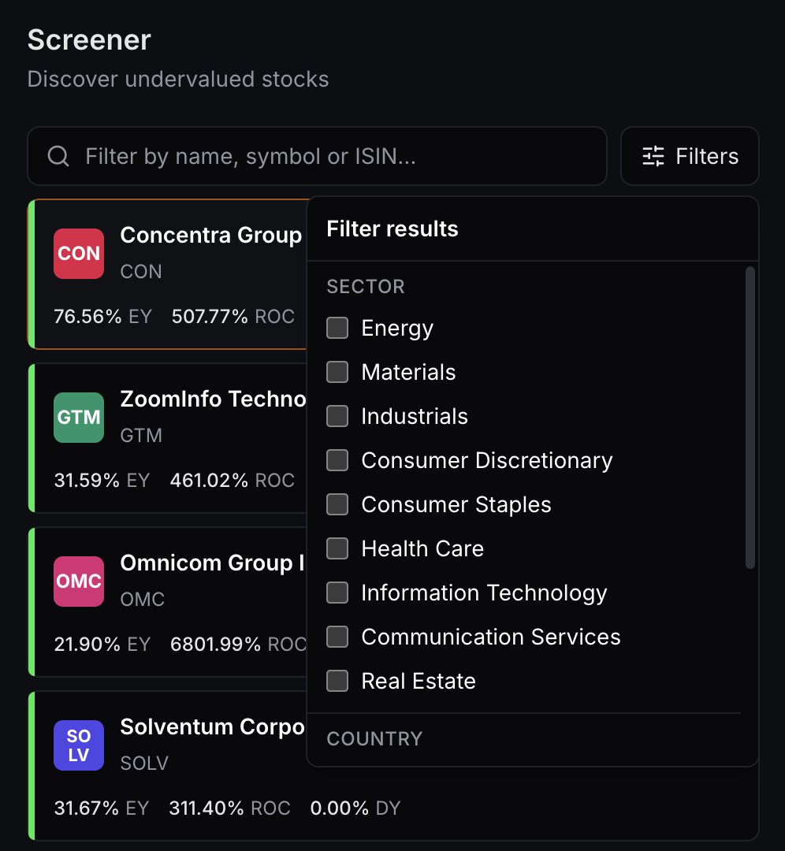The image size is (785, 851).
Task: Enable the Industrials sector filter
Action: point(337,416)
